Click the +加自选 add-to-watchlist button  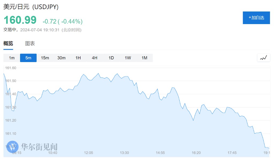pyautogui.click(x=256, y=18)
